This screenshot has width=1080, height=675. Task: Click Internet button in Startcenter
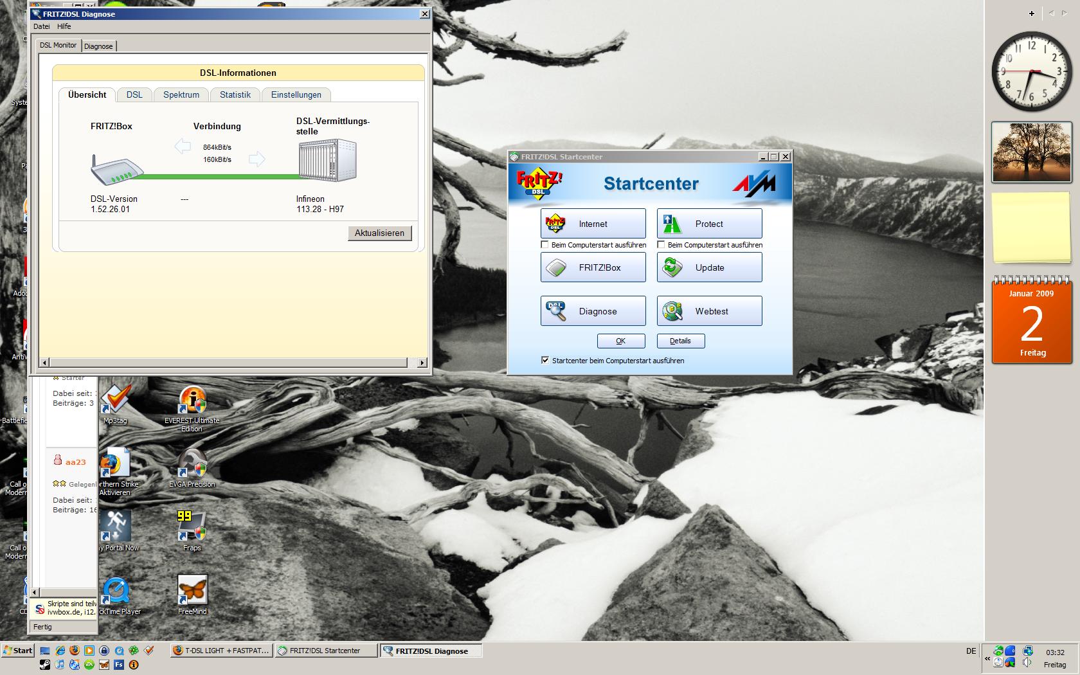click(x=593, y=224)
